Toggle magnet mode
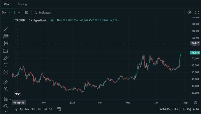The height and width of the screenshot is (114, 201). (6, 99)
